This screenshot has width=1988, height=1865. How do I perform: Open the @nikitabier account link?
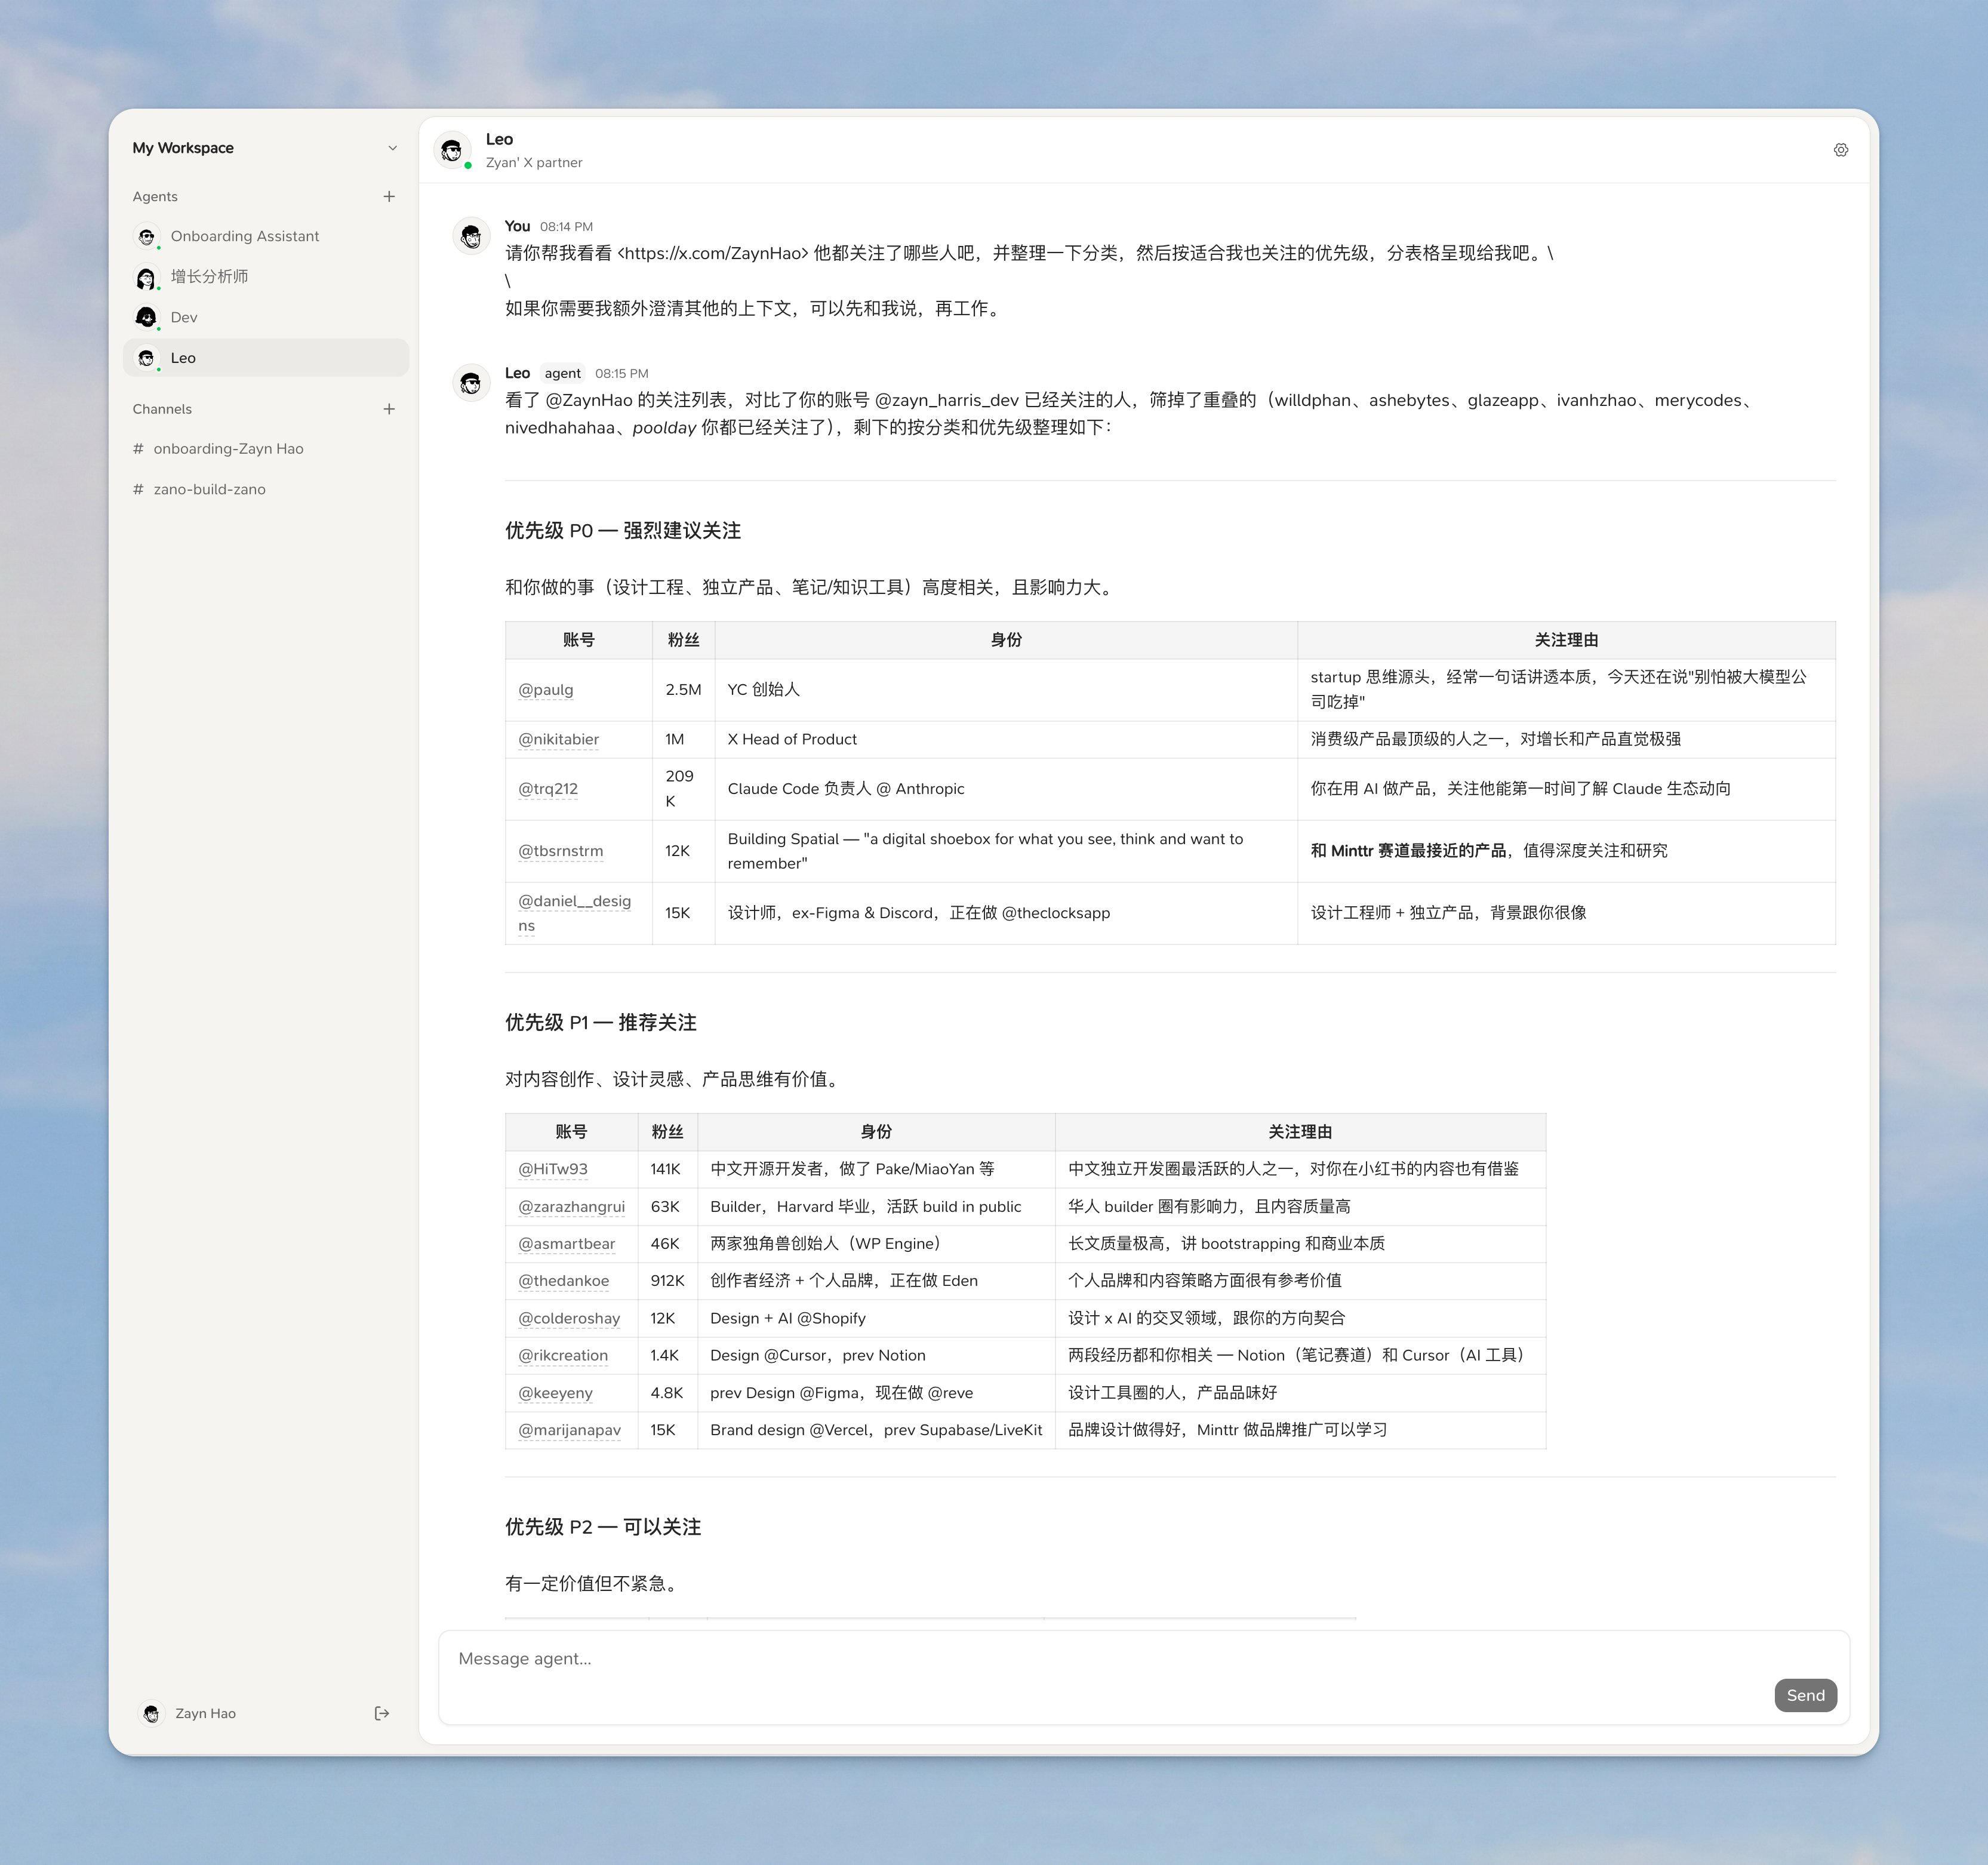pos(558,739)
